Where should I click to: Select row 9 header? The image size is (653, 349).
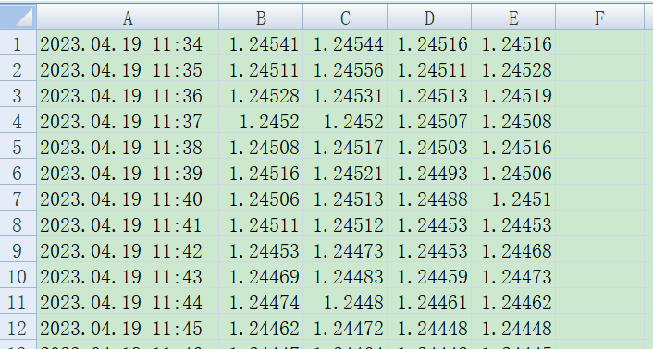[18, 249]
